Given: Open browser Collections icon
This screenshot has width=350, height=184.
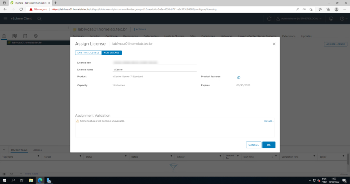Looking at the screenshot, I should tap(328, 9).
